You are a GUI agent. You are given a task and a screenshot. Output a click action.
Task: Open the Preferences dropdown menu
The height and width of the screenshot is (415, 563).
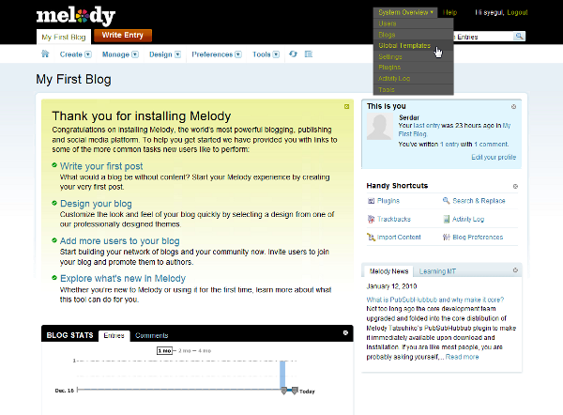217,54
